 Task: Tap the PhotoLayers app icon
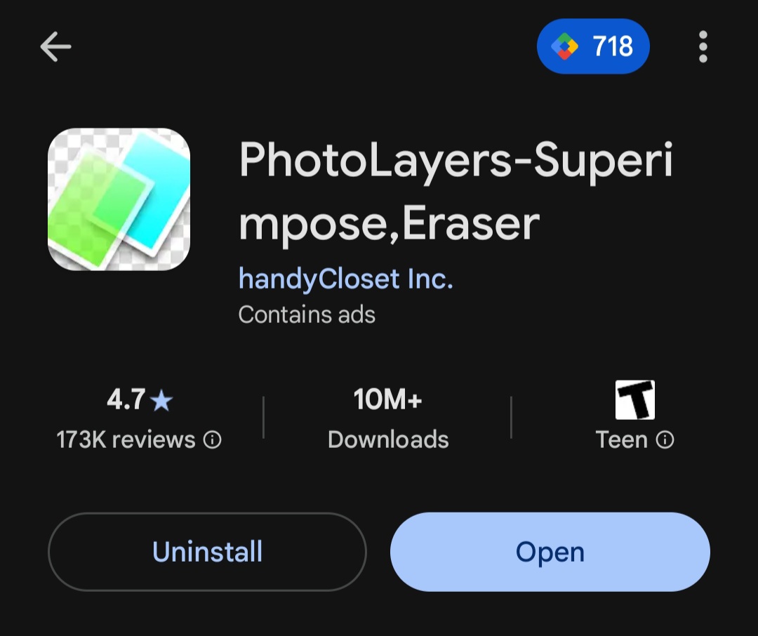[119, 199]
